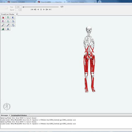The width and height of the screenshot is (132, 132).
Task: Click inside the Time value field
Action: [x=18, y=7]
